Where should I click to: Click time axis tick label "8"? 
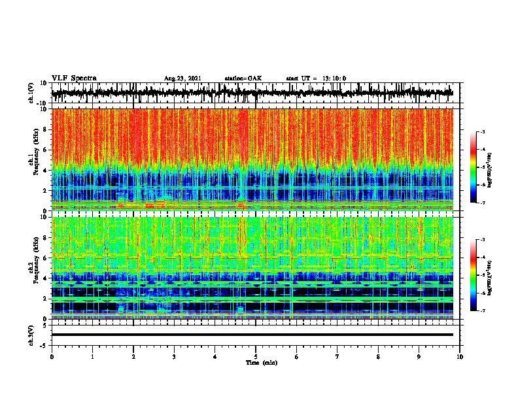tap(378, 357)
